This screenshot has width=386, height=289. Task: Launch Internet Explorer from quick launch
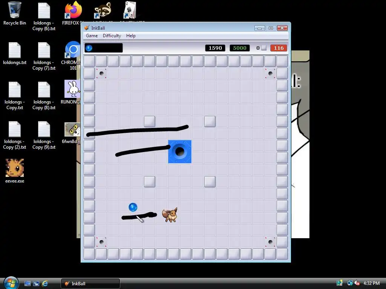click(45, 283)
